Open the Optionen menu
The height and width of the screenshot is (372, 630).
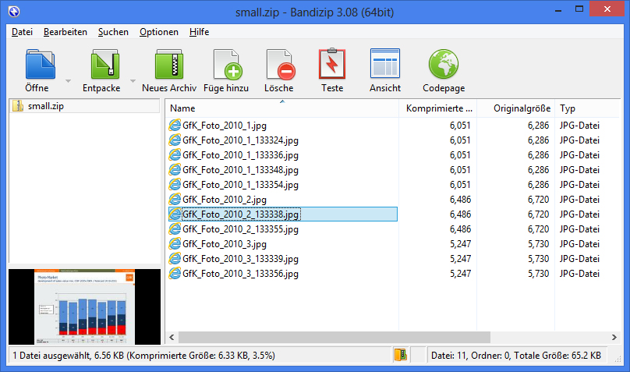click(x=159, y=32)
